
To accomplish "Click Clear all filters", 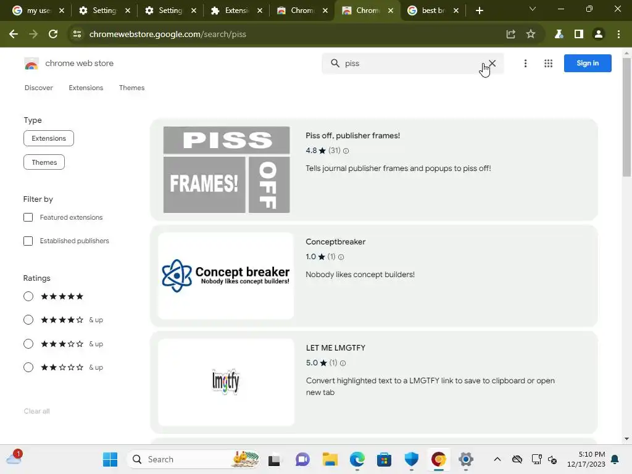I will [x=36, y=411].
